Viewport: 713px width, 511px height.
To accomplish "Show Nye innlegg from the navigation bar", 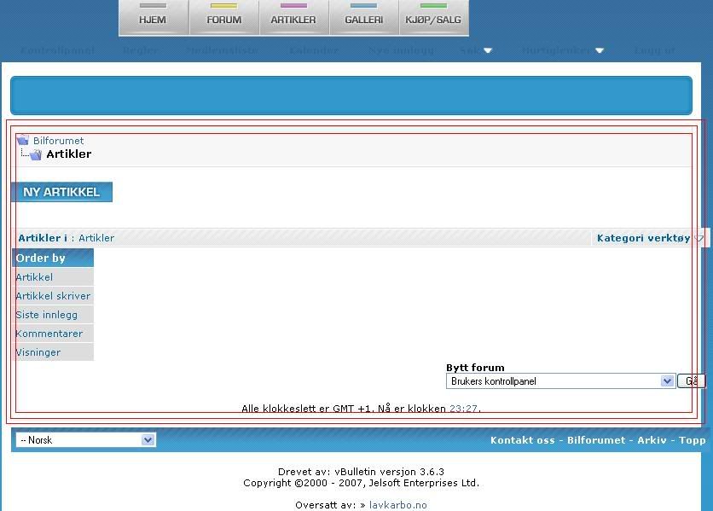I will click(401, 50).
